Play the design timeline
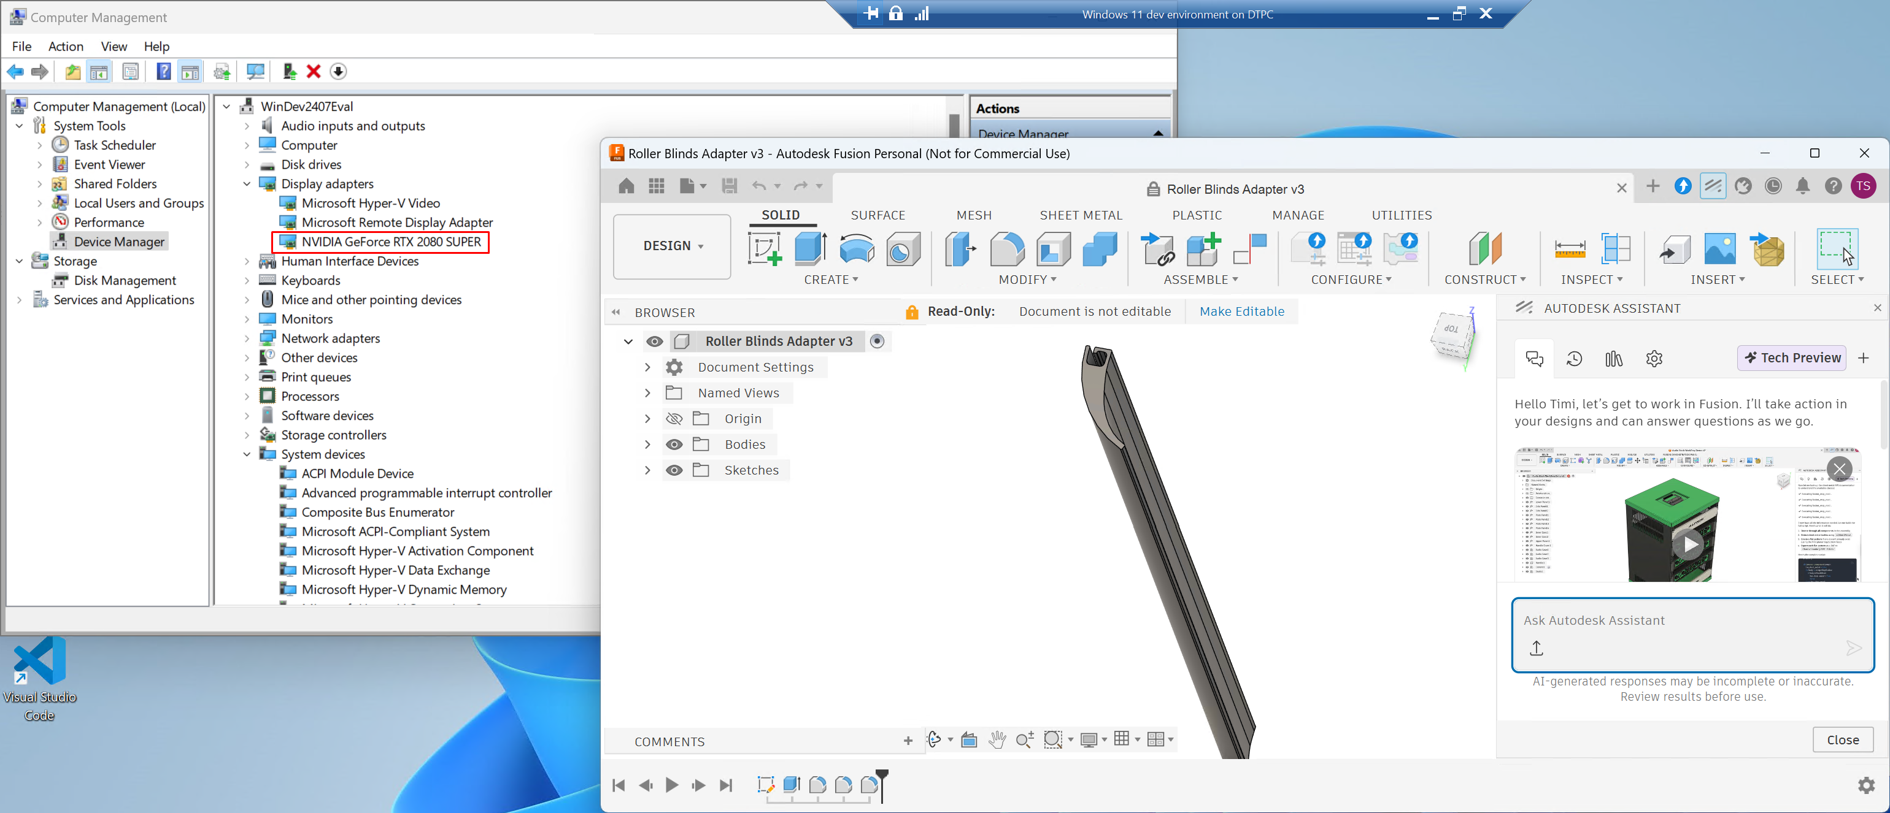Image resolution: width=1890 pixels, height=813 pixels. click(x=671, y=785)
